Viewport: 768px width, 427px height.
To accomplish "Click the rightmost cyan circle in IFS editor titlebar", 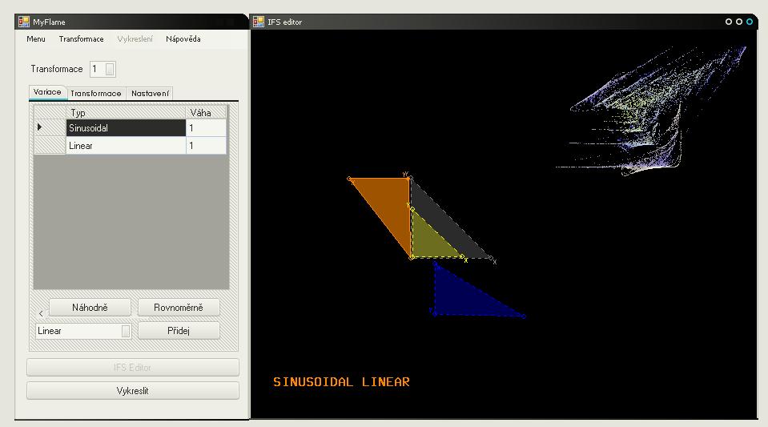I will (750, 22).
